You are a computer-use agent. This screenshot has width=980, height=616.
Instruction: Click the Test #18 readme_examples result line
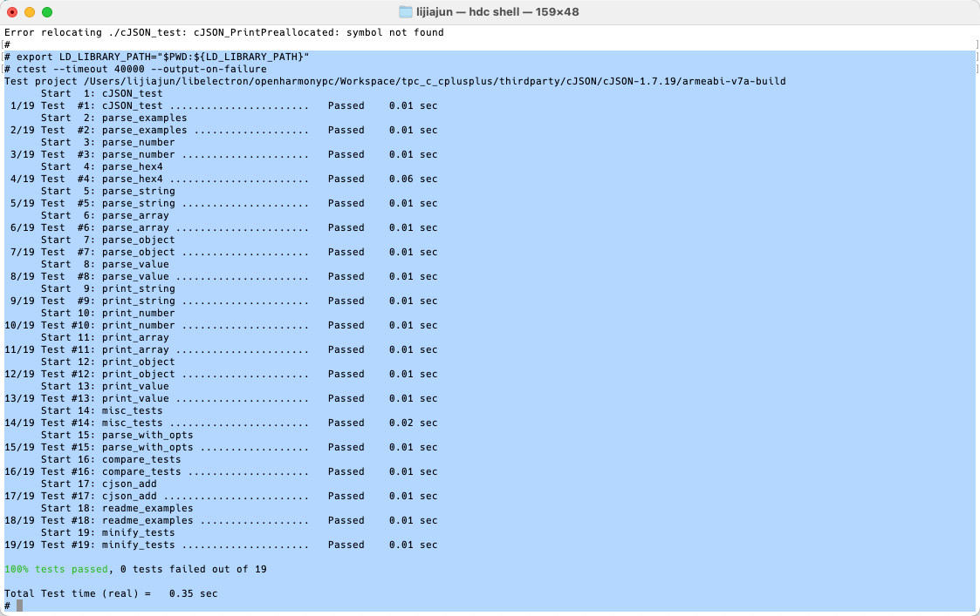coord(221,520)
